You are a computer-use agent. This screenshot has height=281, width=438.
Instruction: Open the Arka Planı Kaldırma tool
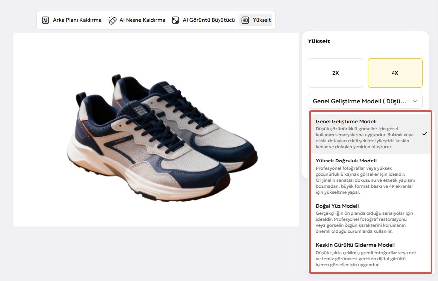[72, 20]
